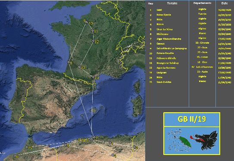Click the Départements column header
The image size is (234, 161).
pos(202,3)
